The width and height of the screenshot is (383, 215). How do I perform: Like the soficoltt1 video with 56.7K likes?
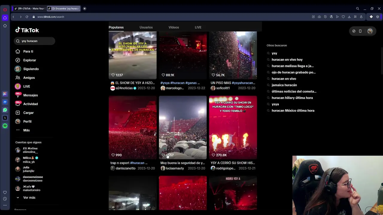pos(213,75)
